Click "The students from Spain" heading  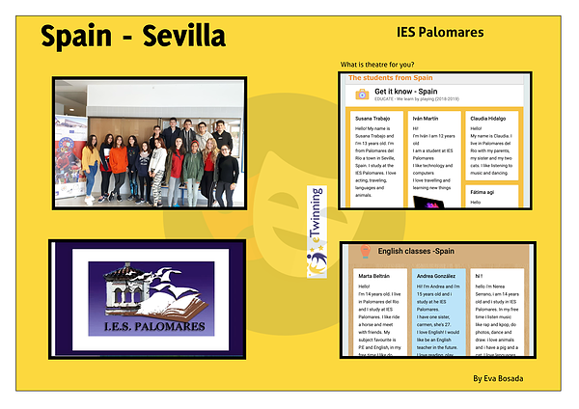[x=390, y=78]
